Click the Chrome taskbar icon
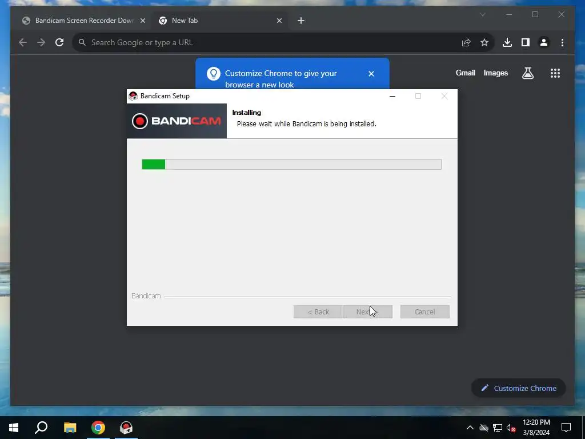The width and height of the screenshot is (585, 439). click(x=98, y=428)
